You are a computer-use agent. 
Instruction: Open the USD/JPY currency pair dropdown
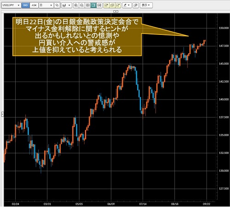[11, 5]
